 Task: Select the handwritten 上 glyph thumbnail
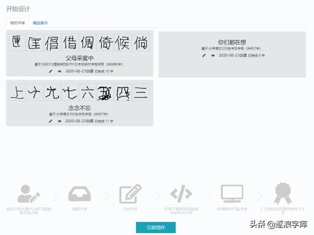[17, 93]
